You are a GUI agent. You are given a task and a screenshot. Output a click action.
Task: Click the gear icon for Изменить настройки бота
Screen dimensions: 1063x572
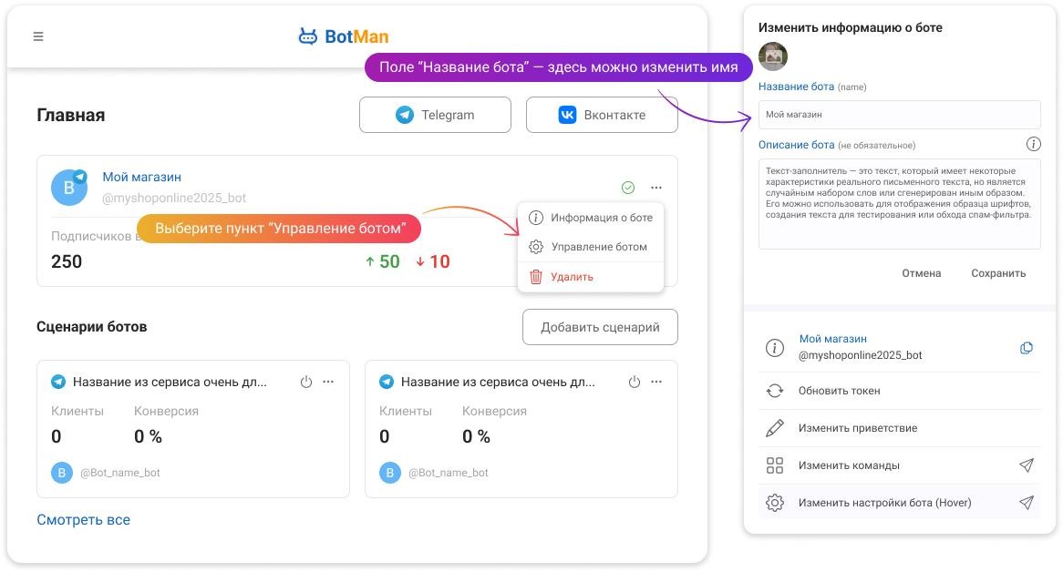click(774, 502)
